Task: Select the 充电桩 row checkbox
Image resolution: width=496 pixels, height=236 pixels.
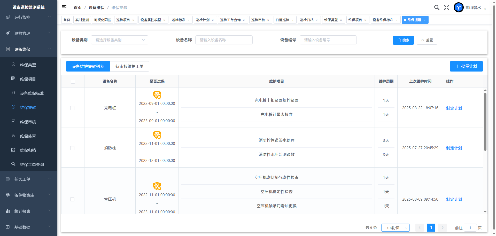Action: point(72,108)
